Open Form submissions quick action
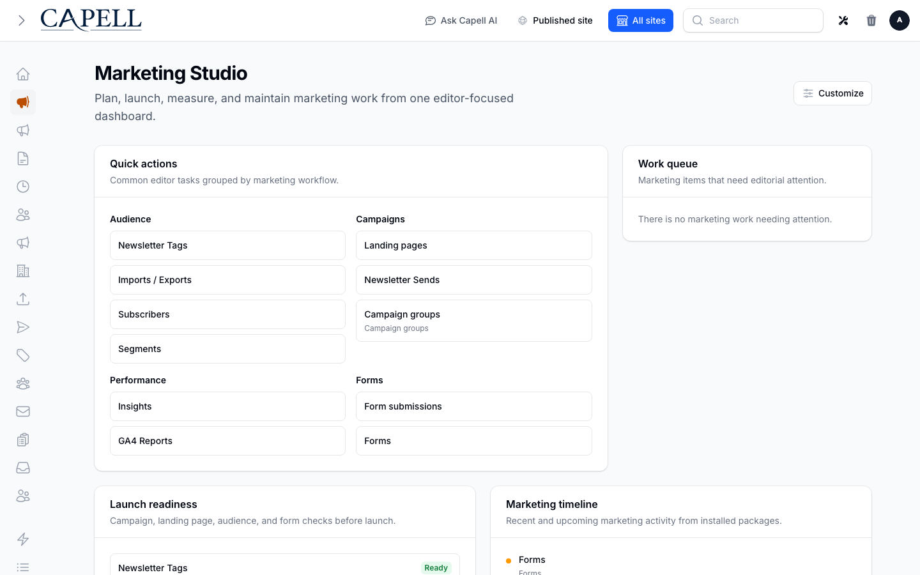Image resolution: width=920 pixels, height=575 pixels. [474, 406]
